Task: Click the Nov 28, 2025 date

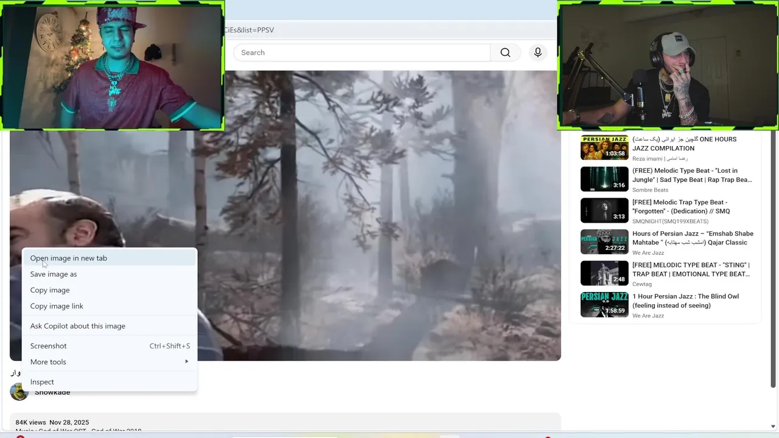Action: tap(69, 422)
